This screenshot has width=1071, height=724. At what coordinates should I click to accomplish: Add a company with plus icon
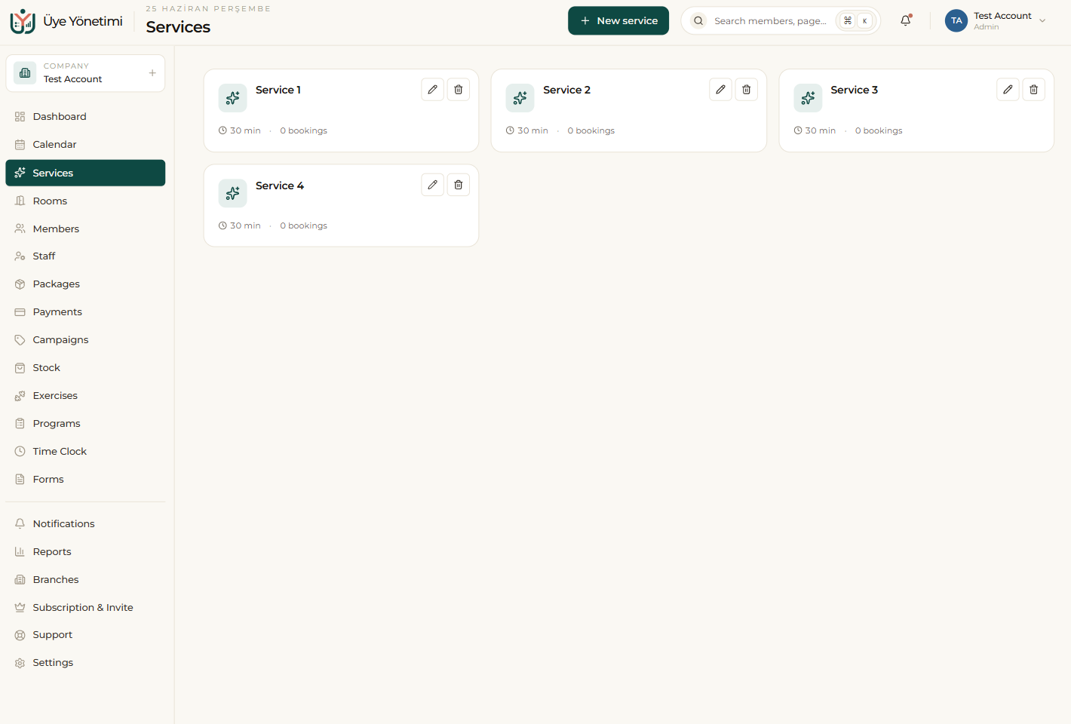pos(152,73)
